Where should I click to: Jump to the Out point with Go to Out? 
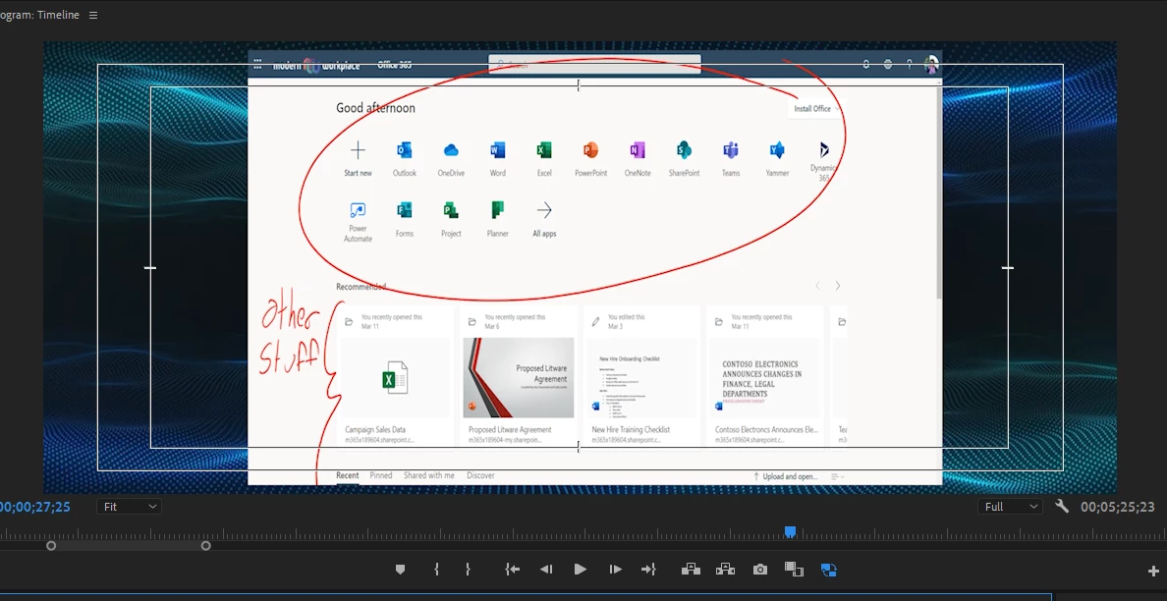(649, 570)
